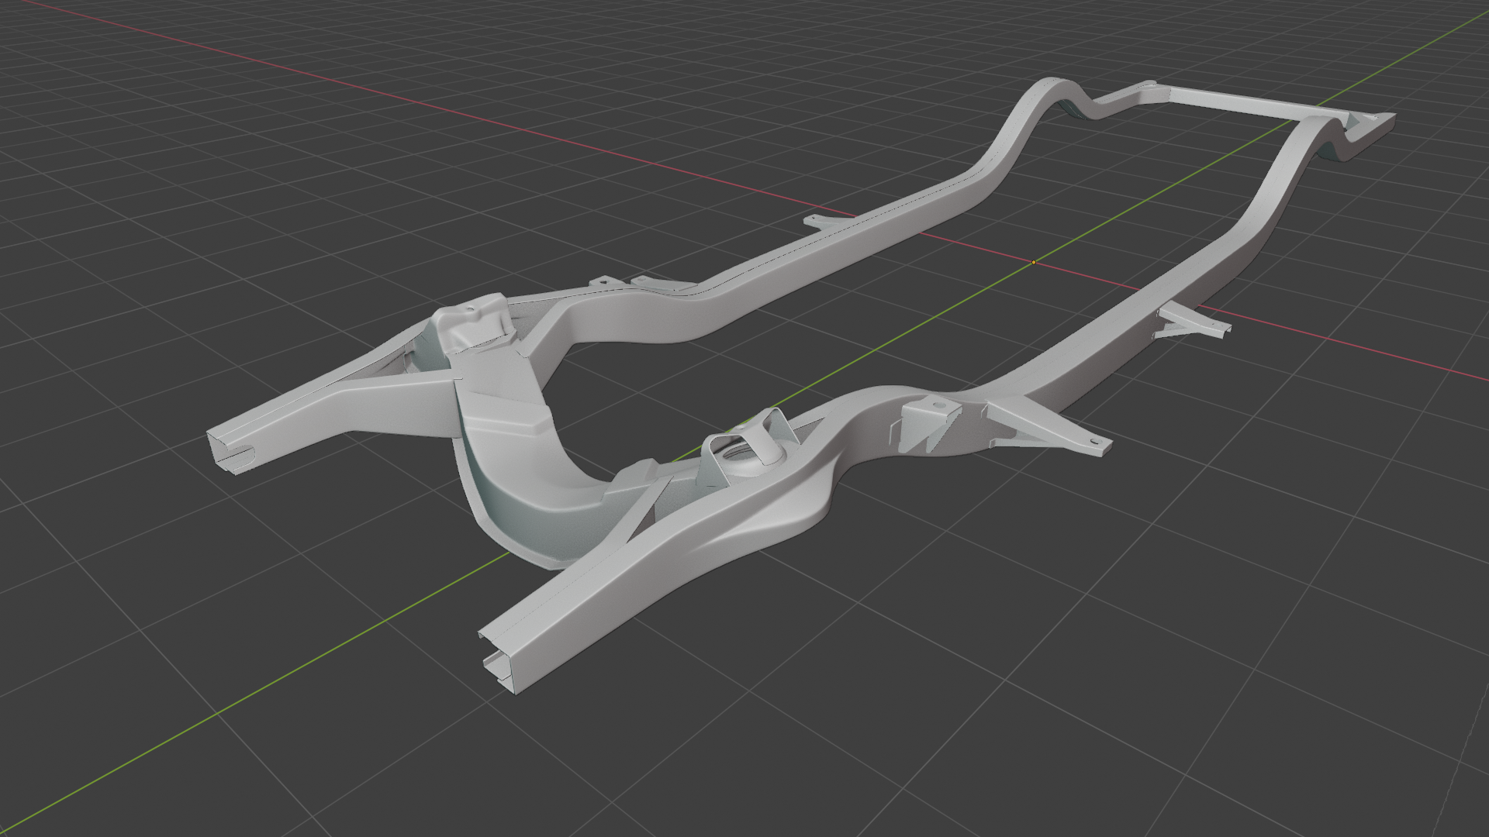Click the orange 3D cursor origin dot
The width and height of the screenshot is (1489, 837).
coord(1034,263)
